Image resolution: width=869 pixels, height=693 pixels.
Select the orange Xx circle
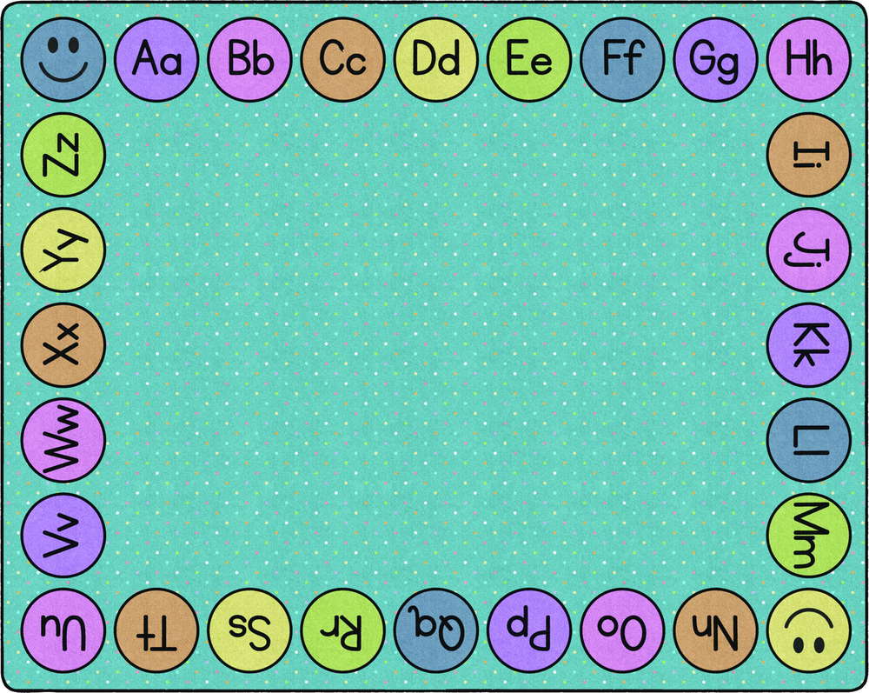(63, 345)
